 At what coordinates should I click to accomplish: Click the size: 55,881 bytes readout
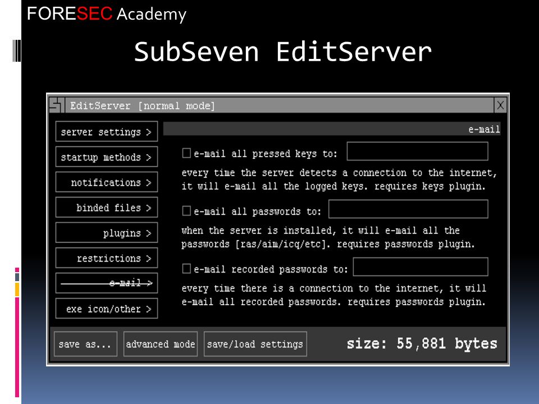coord(422,343)
